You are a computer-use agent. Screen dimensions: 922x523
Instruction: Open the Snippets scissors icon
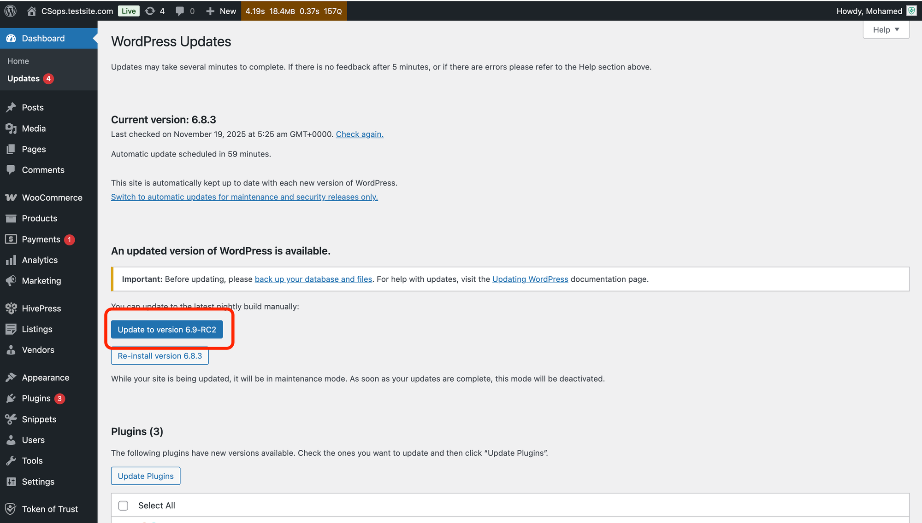coord(11,419)
